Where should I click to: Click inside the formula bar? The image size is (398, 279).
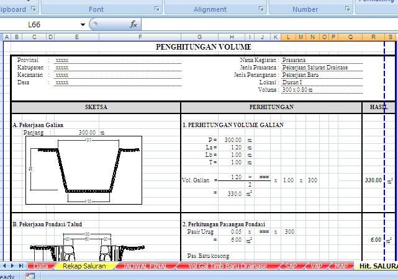269,25
